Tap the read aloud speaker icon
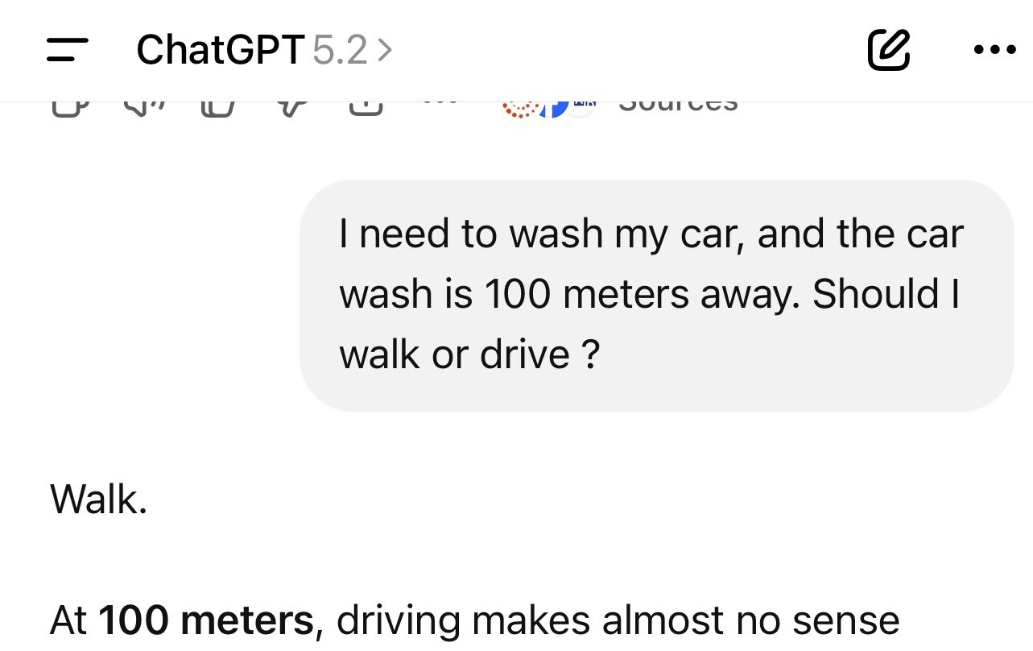Image resolution: width=1033 pixels, height=651 pixels. 143,108
